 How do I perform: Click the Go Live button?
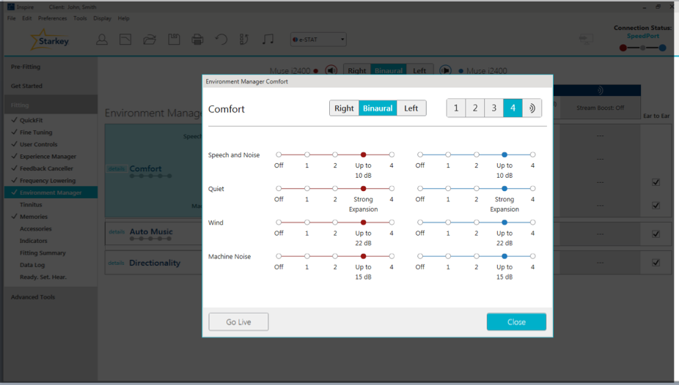[x=238, y=322]
